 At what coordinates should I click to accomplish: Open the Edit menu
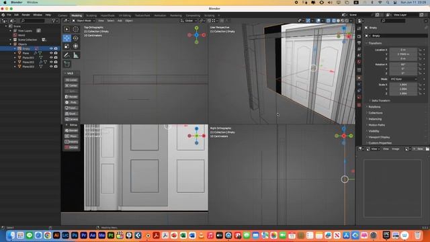16,15
